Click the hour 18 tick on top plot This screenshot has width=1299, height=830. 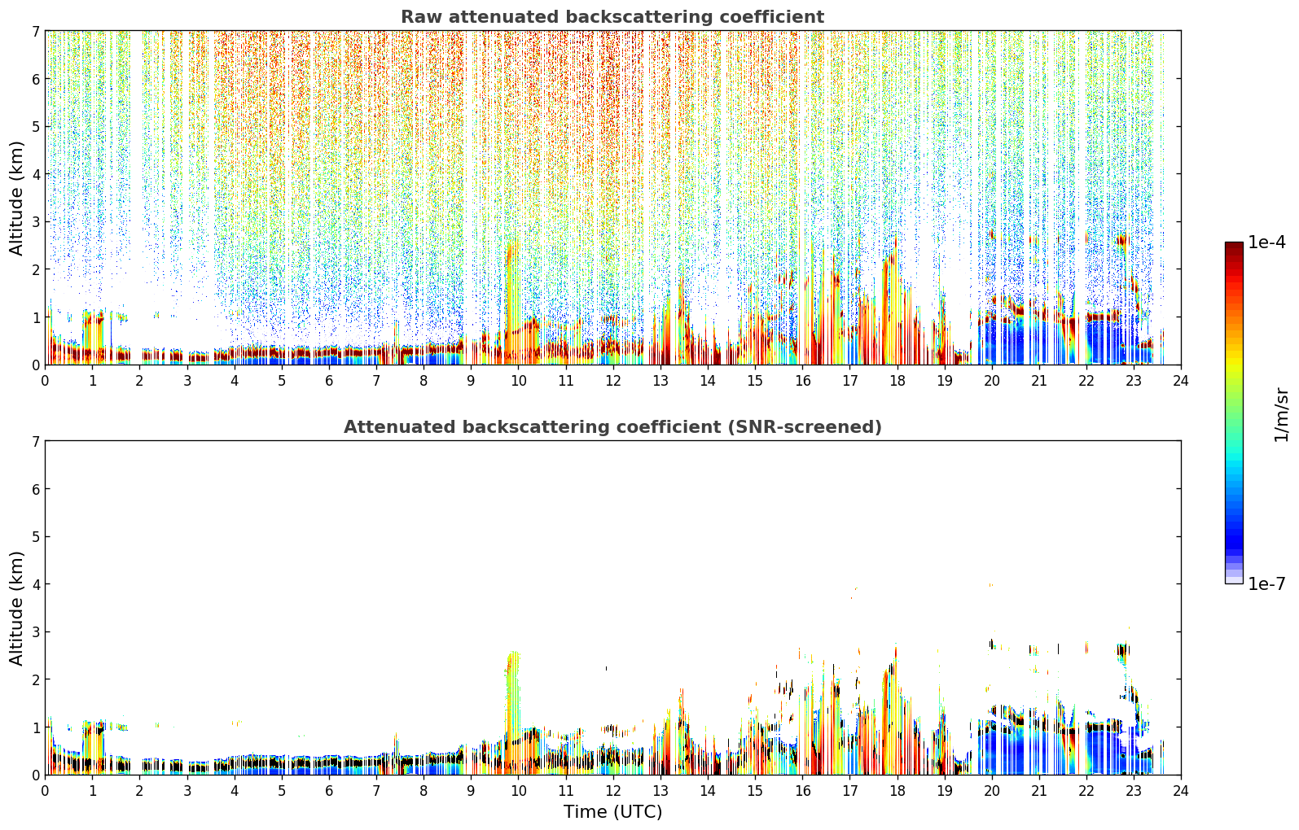tap(897, 380)
